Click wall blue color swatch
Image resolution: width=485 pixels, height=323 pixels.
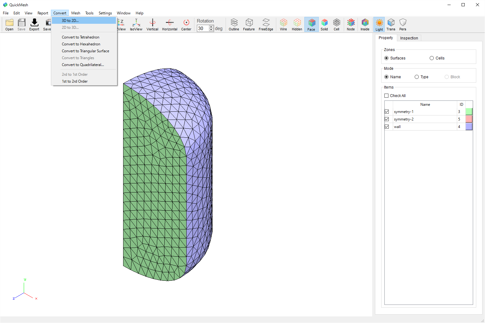469,127
